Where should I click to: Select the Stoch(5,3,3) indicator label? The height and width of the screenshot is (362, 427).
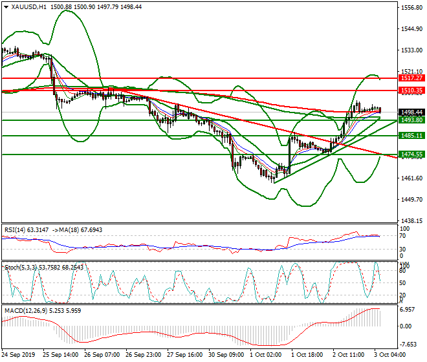pos(20,268)
